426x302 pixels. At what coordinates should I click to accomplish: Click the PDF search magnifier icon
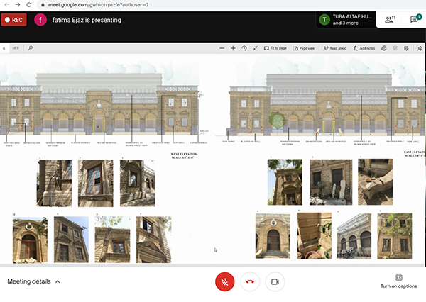(x=30, y=48)
